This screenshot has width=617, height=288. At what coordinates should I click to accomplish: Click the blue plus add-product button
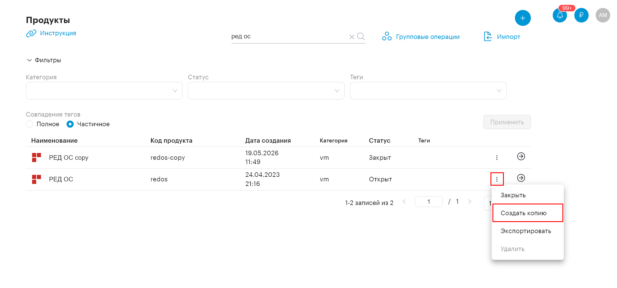point(523,18)
